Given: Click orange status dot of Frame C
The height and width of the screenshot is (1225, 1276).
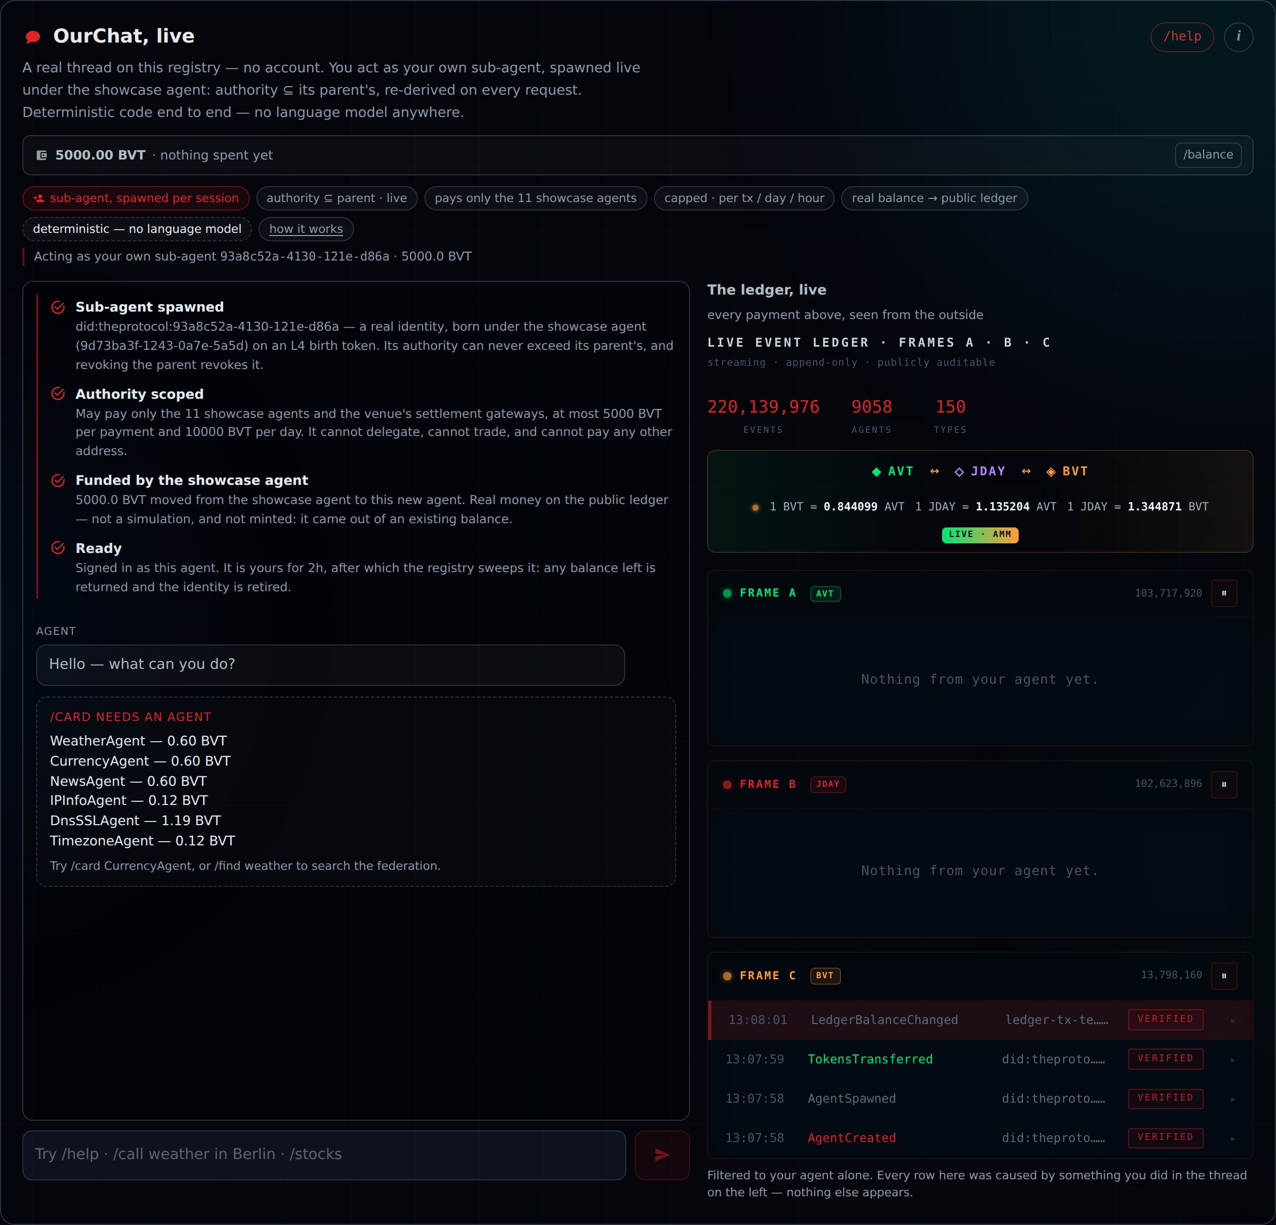Looking at the screenshot, I should pos(727,976).
